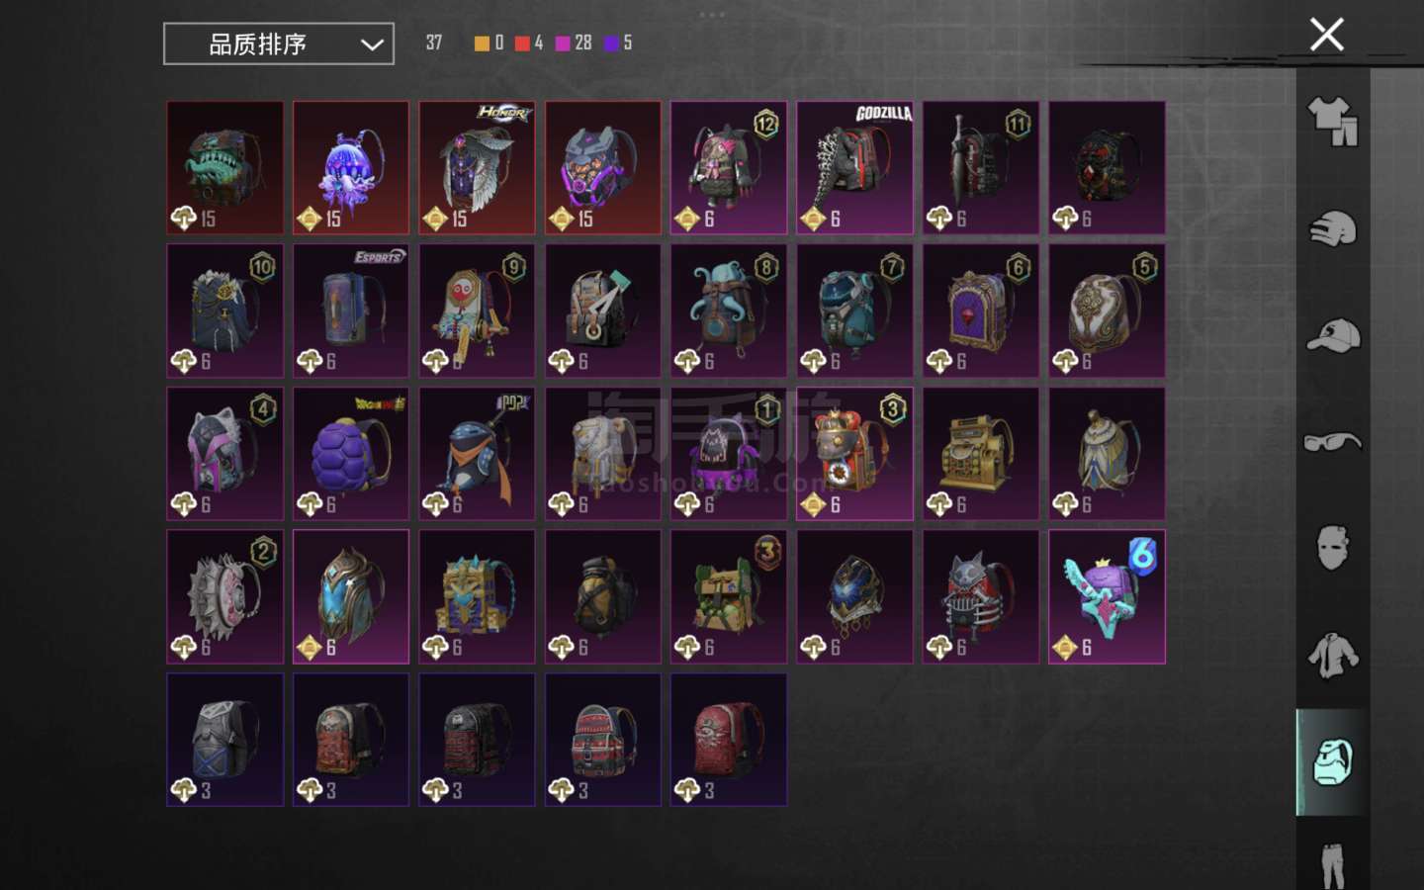Filter by the purple quality swatch showing 5
Screen dimensions: 1424x890
[x=611, y=44]
